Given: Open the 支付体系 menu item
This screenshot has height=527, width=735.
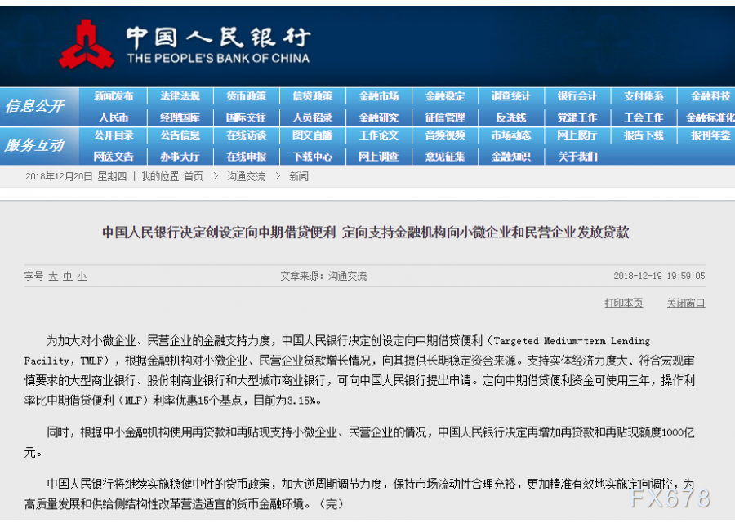Looking at the screenshot, I should point(644,96).
